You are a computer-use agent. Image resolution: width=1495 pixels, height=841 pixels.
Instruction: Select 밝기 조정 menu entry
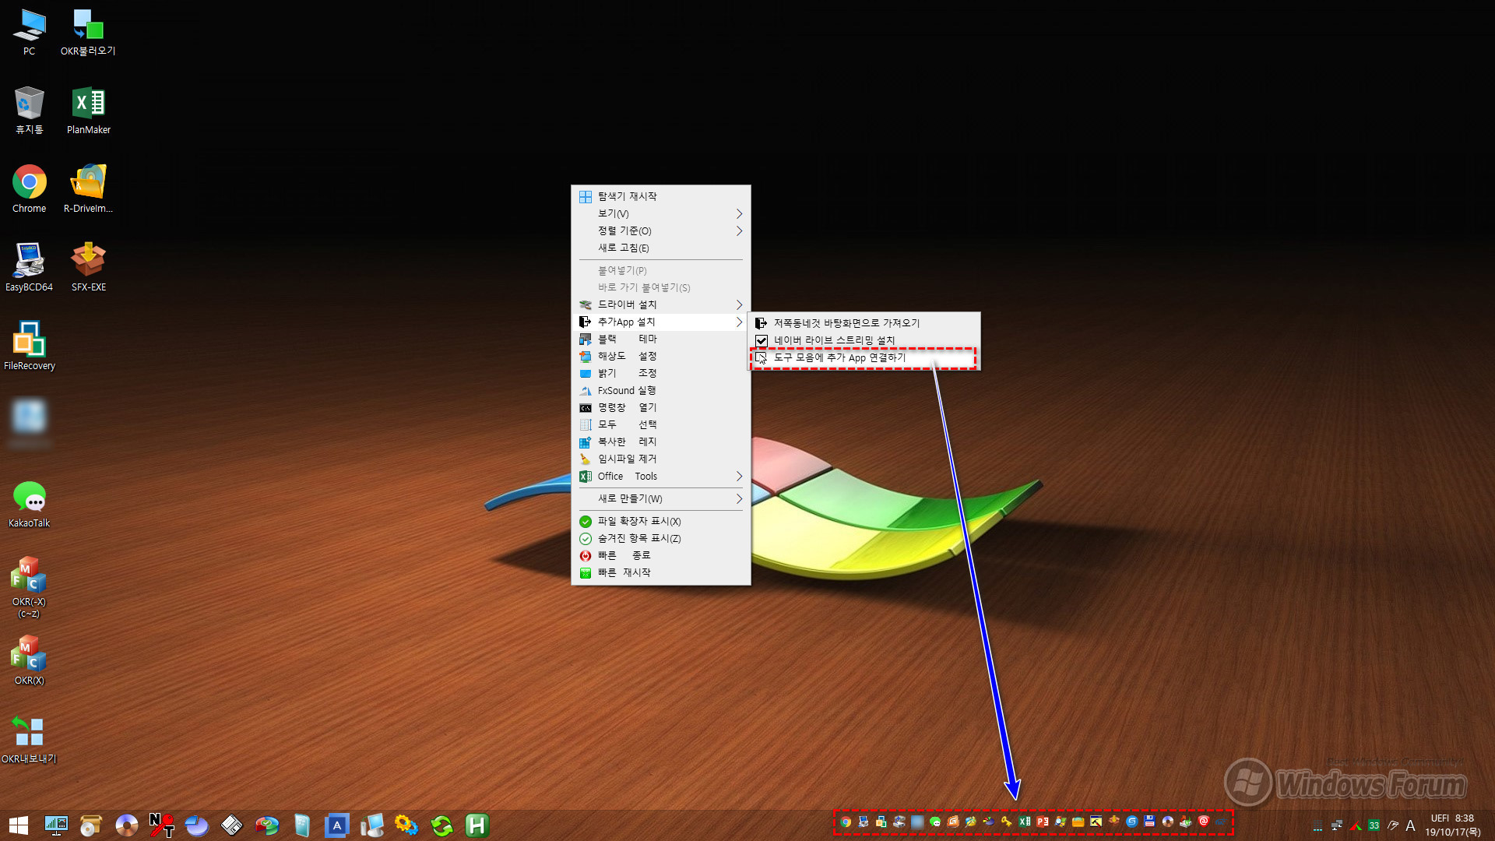(x=660, y=373)
